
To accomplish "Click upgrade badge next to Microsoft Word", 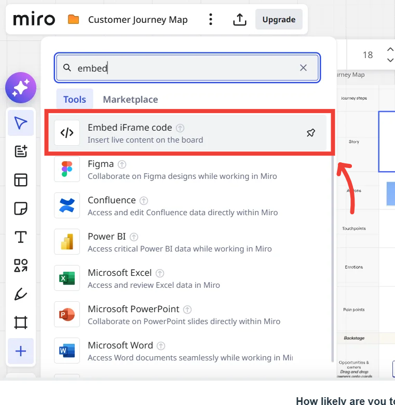I will coord(161,346).
